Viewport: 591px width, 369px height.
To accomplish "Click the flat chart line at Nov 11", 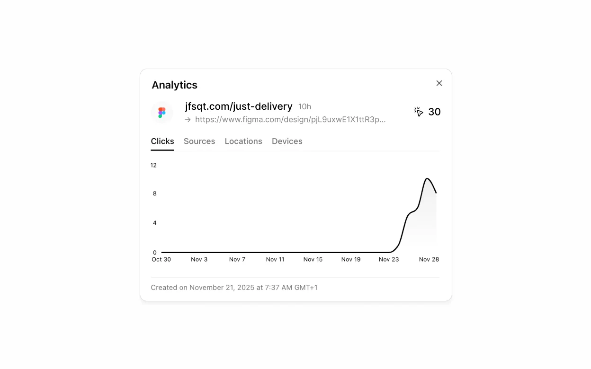I will (x=275, y=252).
